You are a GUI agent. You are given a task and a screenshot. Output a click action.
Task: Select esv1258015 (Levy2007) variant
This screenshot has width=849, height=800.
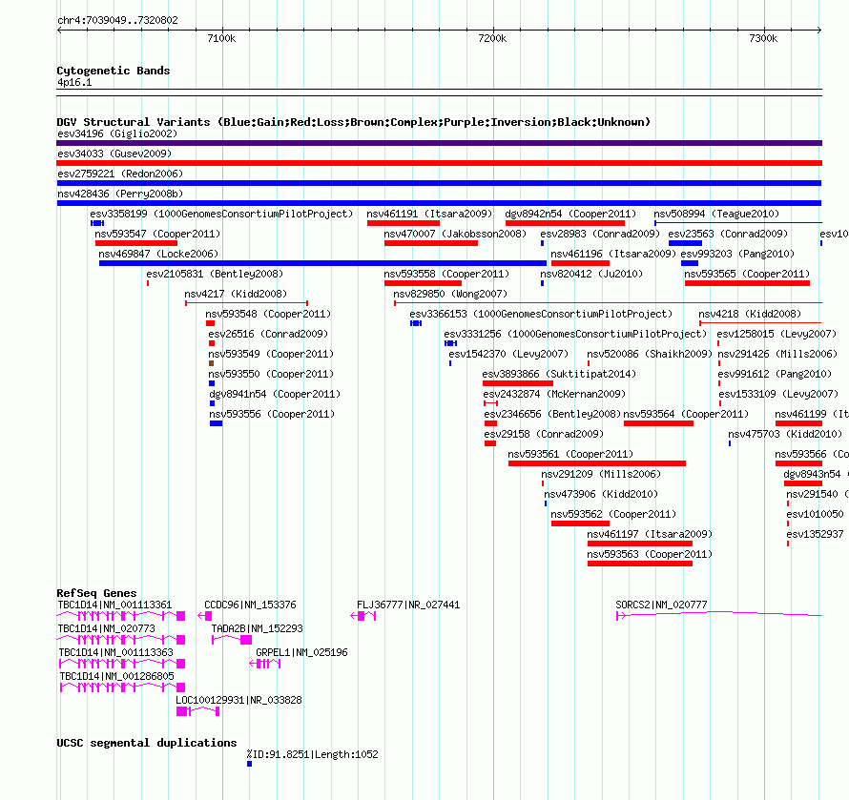pyautogui.click(x=718, y=343)
